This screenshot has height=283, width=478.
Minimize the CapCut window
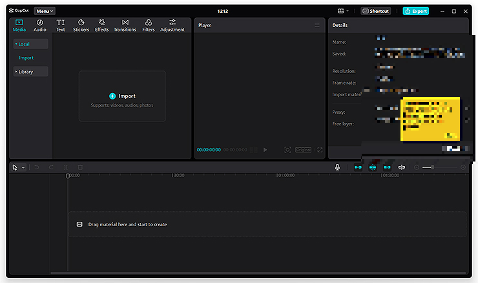pos(442,11)
